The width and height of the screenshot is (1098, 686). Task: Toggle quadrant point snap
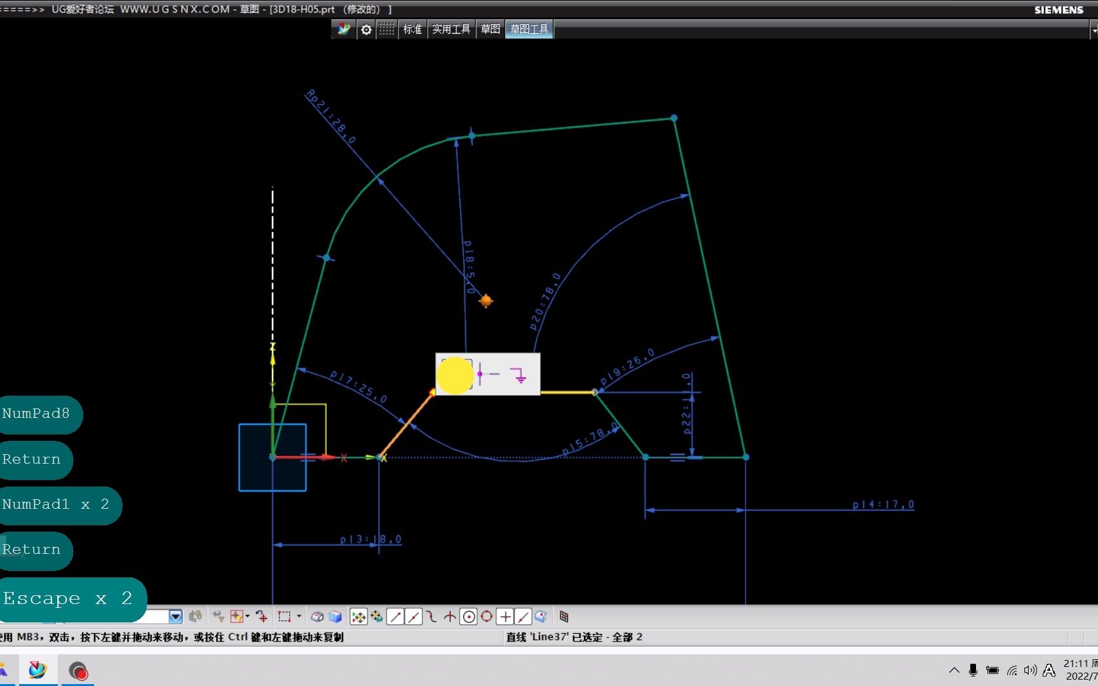tap(487, 617)
